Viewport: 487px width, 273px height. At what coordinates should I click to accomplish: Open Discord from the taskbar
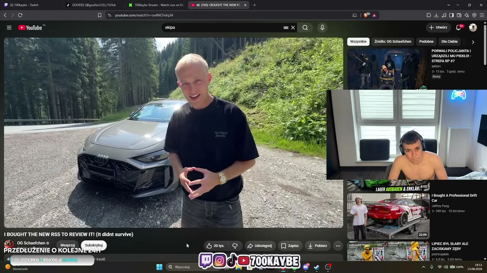pos(306,267)
